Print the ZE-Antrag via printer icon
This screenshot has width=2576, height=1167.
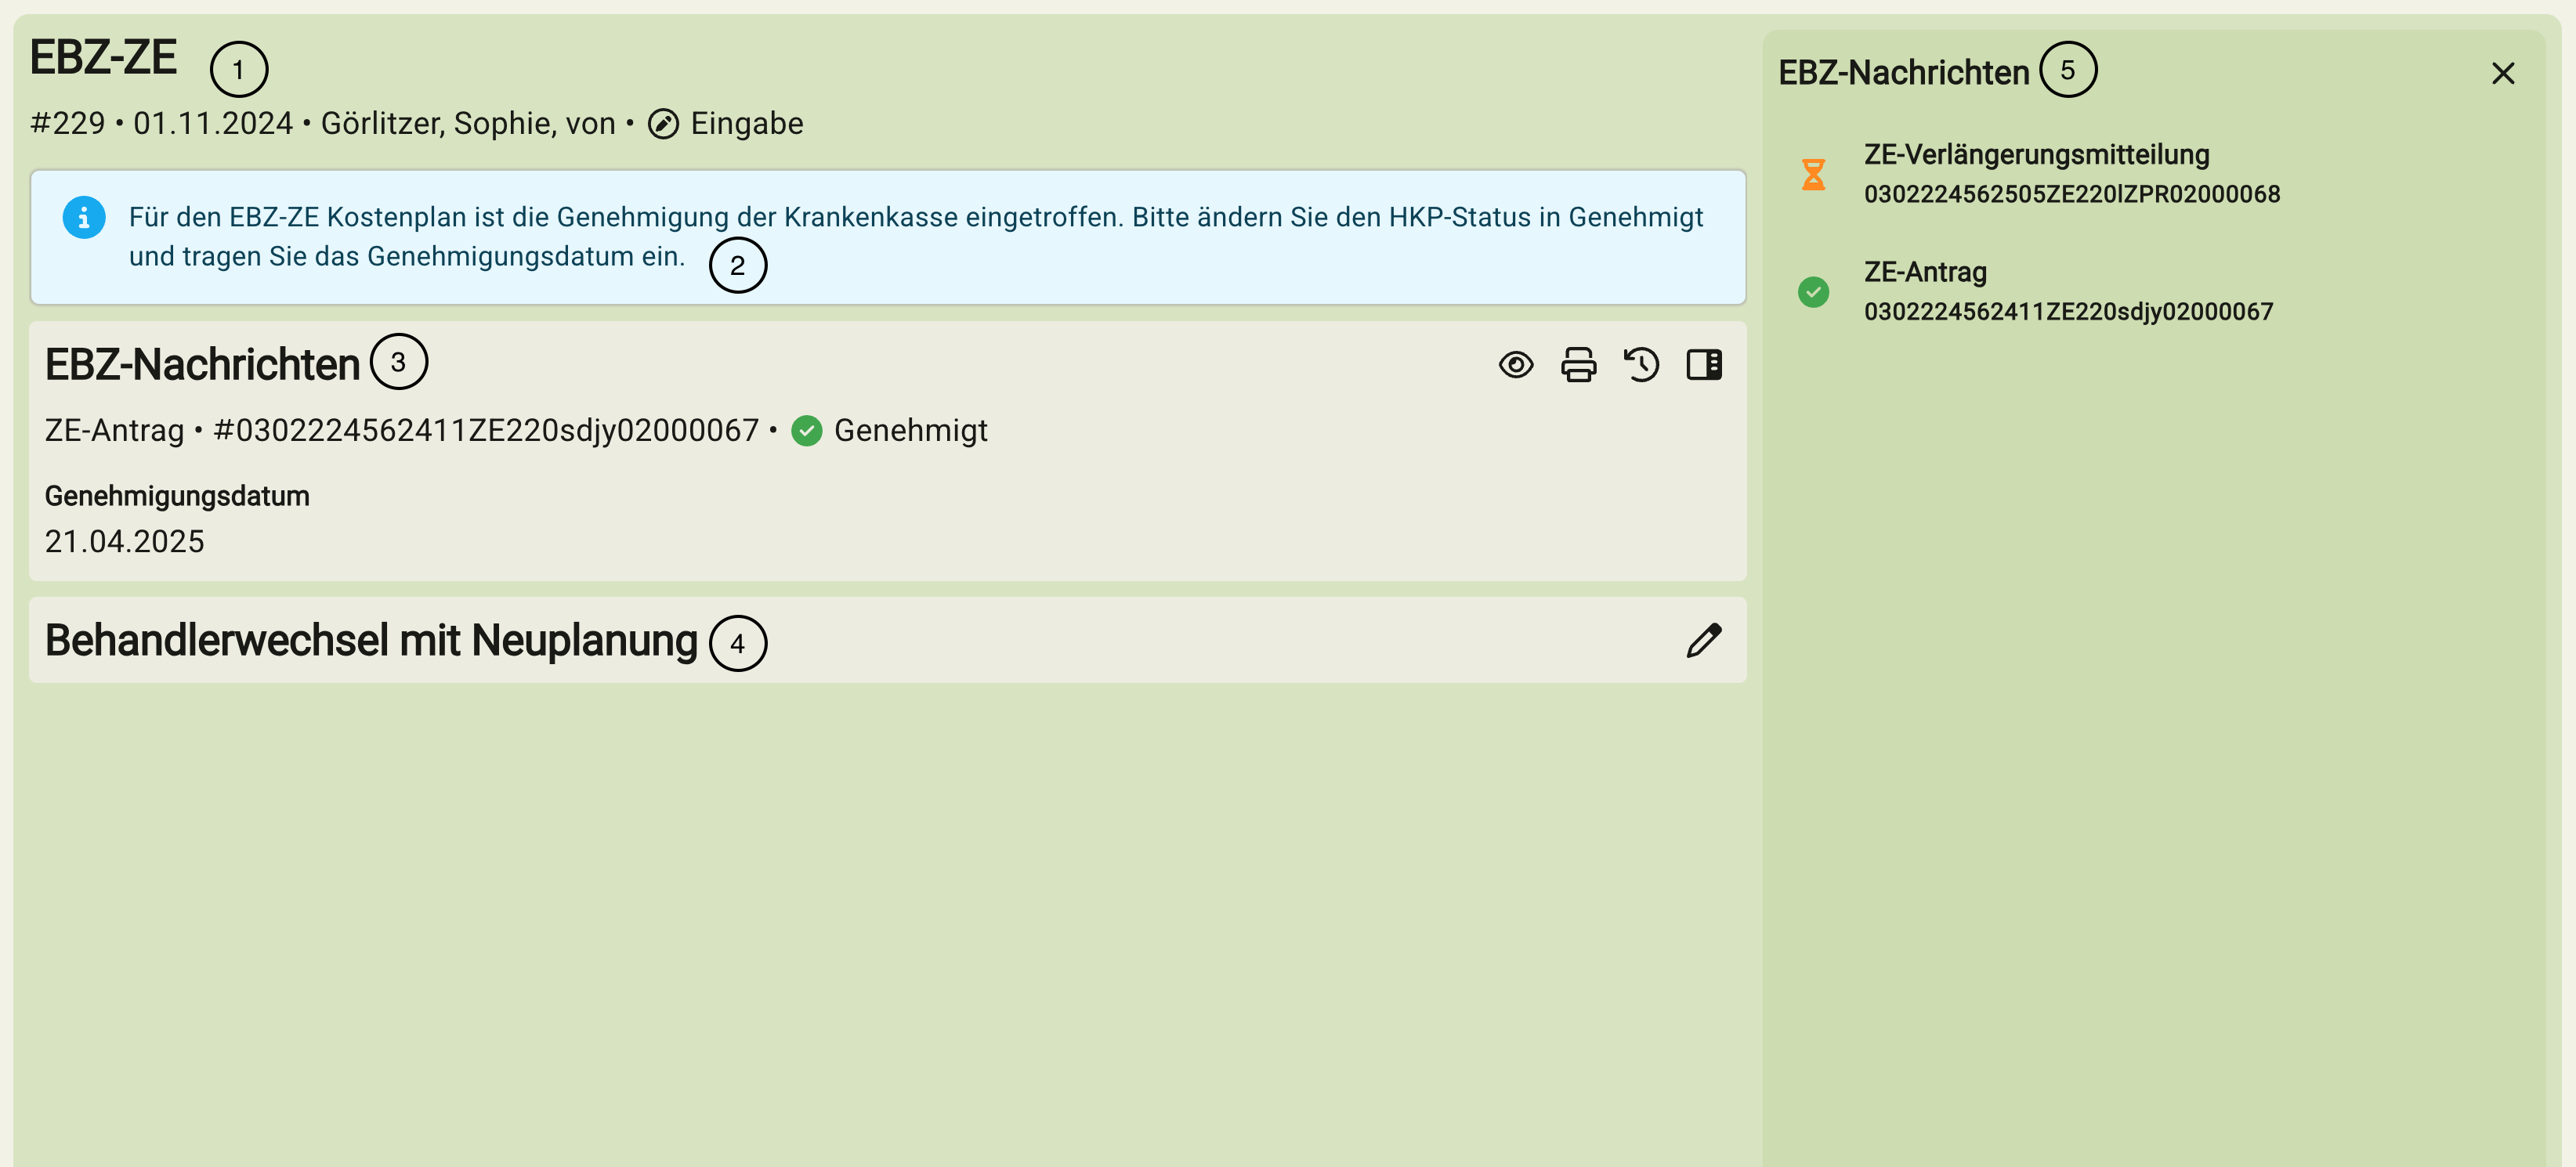[1578, 365]
